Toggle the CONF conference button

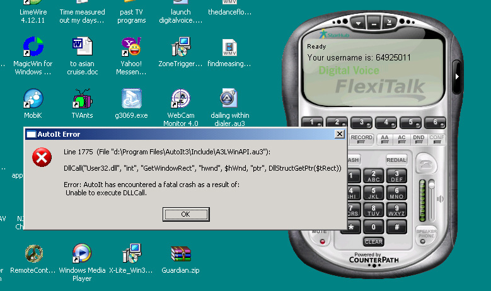pos(437,139)
